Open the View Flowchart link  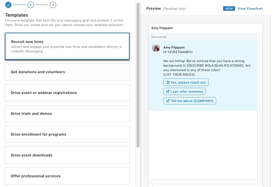tap(250, 9)
